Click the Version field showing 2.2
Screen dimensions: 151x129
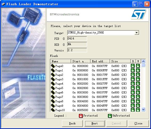pos(77,50)
